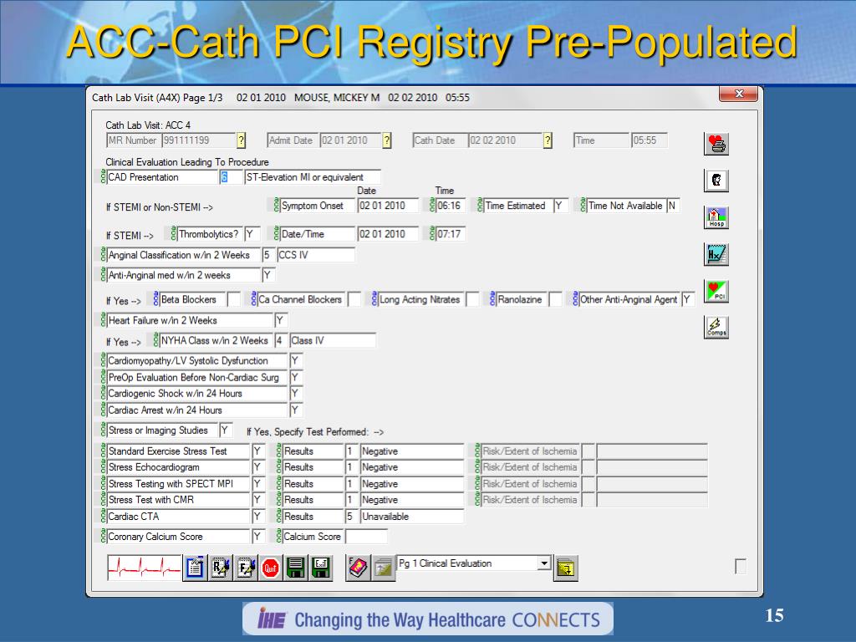Open the PCI heart icon

716,291
